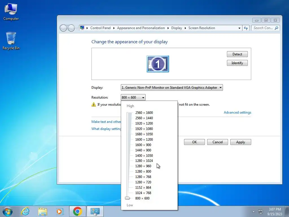Open the Make text and other items link
The width and height of the screenshot is (289, 217).
pos(106,121)
